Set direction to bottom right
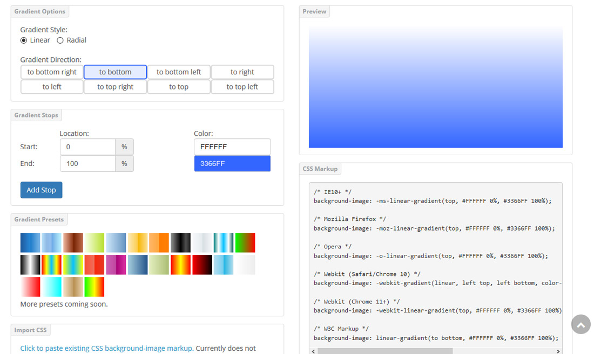 (52, 72)
